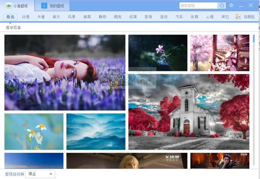Select the 汽车 category
Image resolution: width=260 pixels, height=179 pixels.
pyautogui.click(x=179, y=17)
